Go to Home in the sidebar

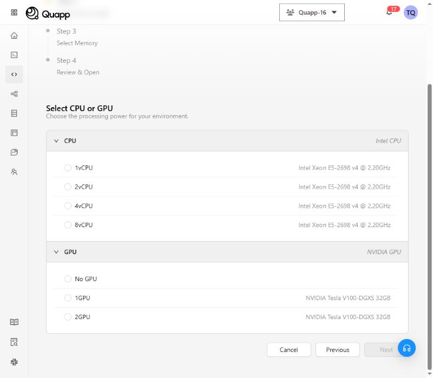(14, 36)
